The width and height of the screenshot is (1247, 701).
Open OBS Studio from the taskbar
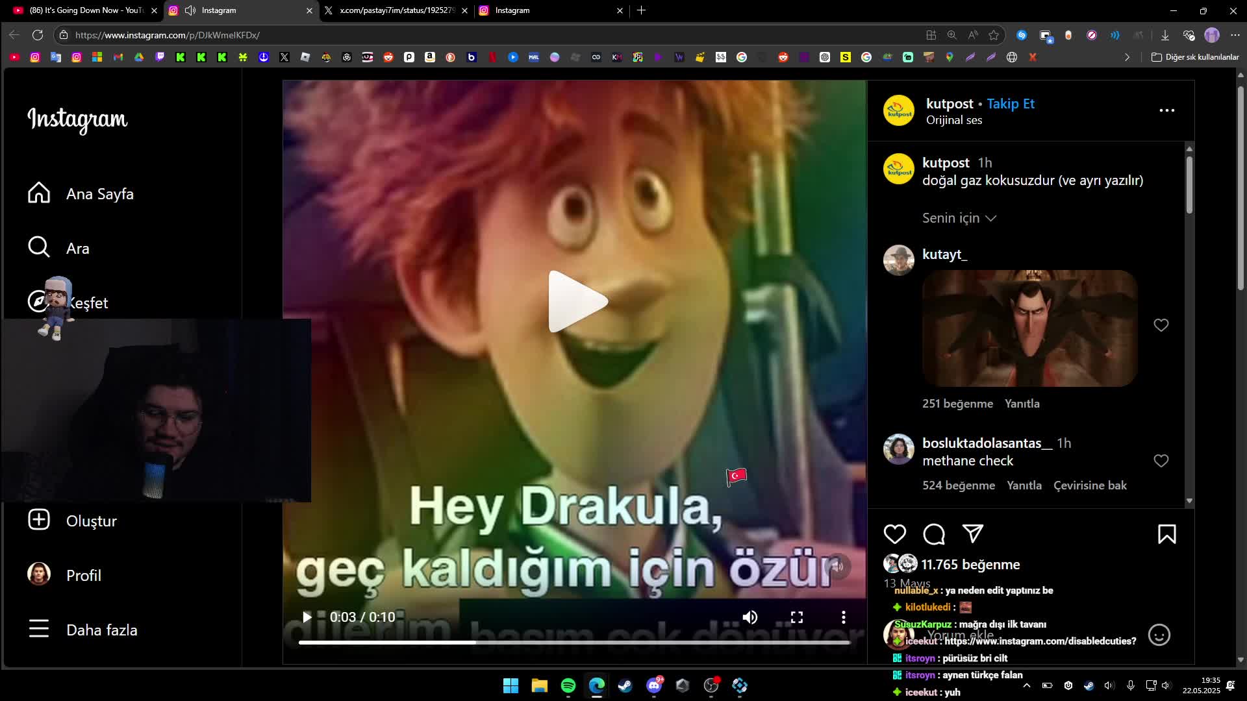click(711, 685)
